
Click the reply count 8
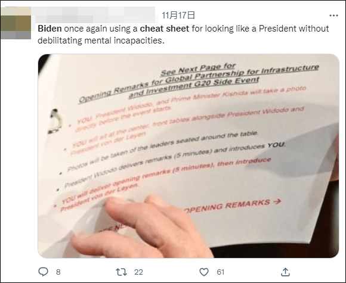(58, 272)
